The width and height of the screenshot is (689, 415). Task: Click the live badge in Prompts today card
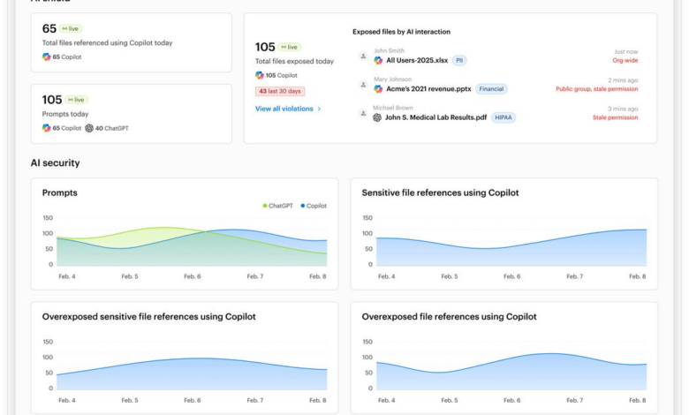click(x=77, y=100)
